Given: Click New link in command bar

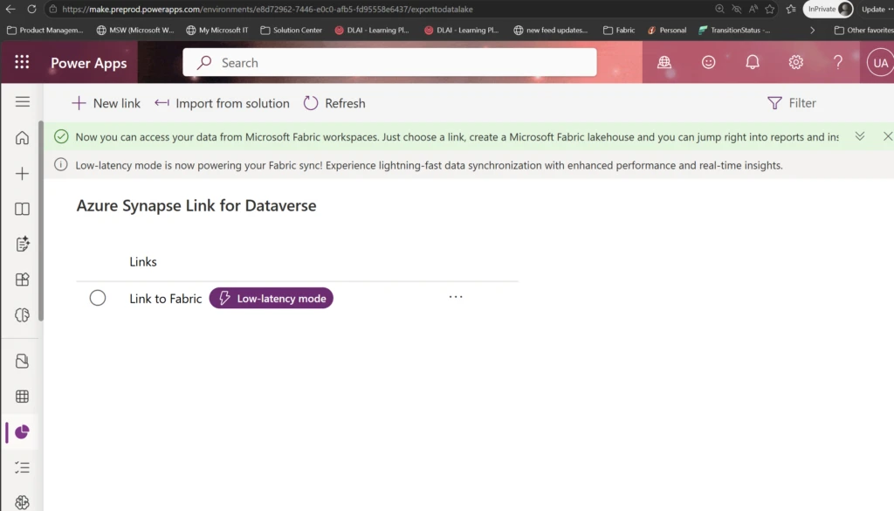Looking at the screenshot, I should [106, 103].
